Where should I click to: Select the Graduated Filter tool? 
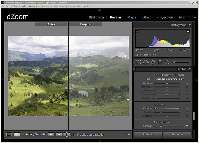[160, 62]
